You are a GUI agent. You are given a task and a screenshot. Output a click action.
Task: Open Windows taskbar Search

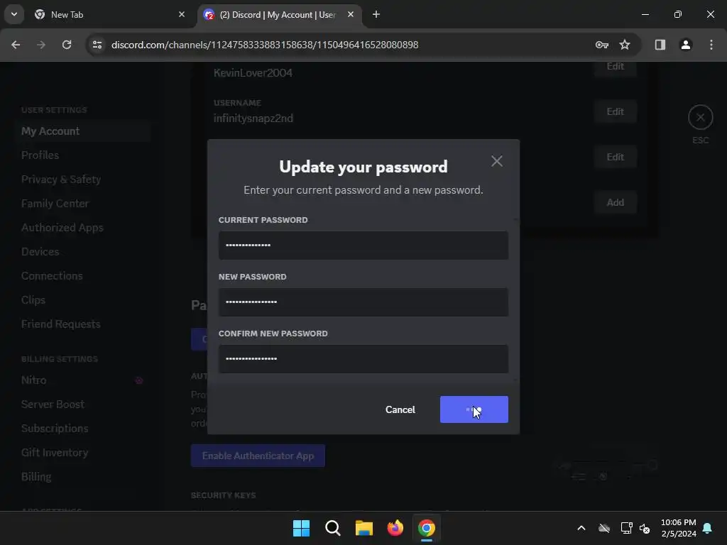(332, 528)
